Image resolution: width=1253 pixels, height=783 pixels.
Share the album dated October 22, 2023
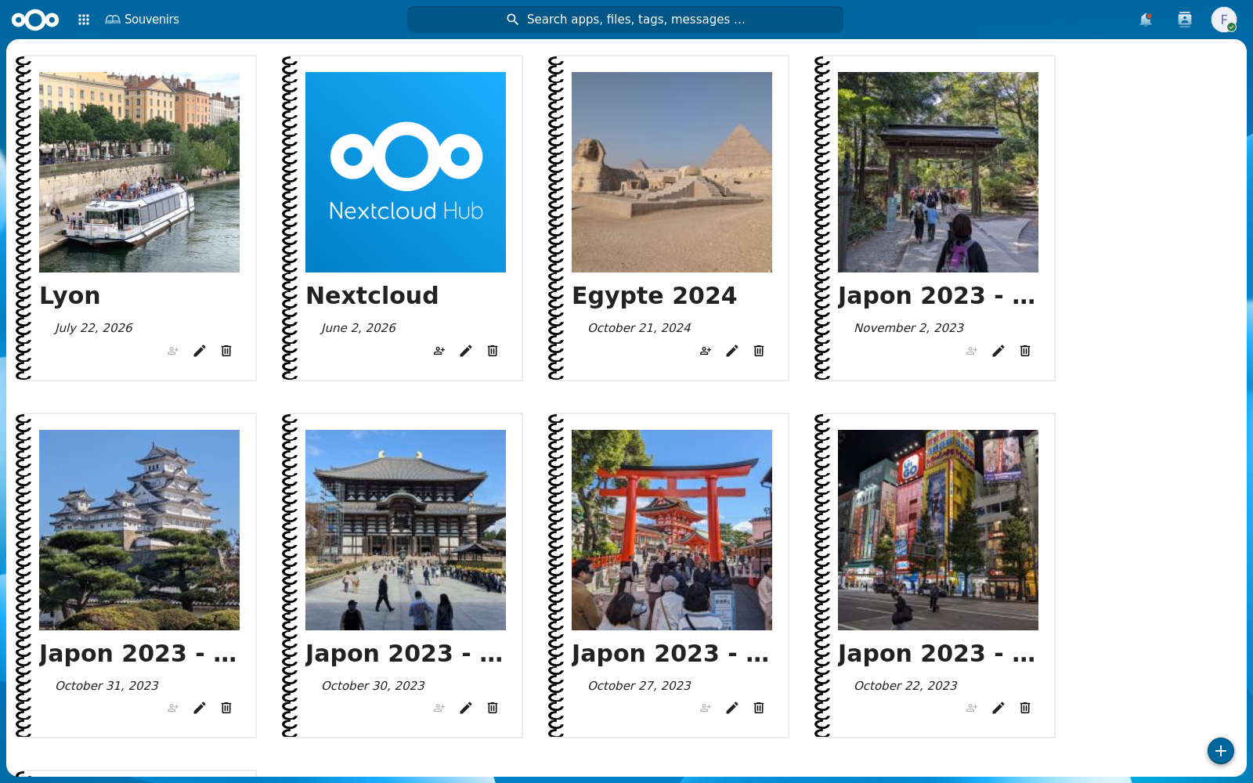[972, 708]
